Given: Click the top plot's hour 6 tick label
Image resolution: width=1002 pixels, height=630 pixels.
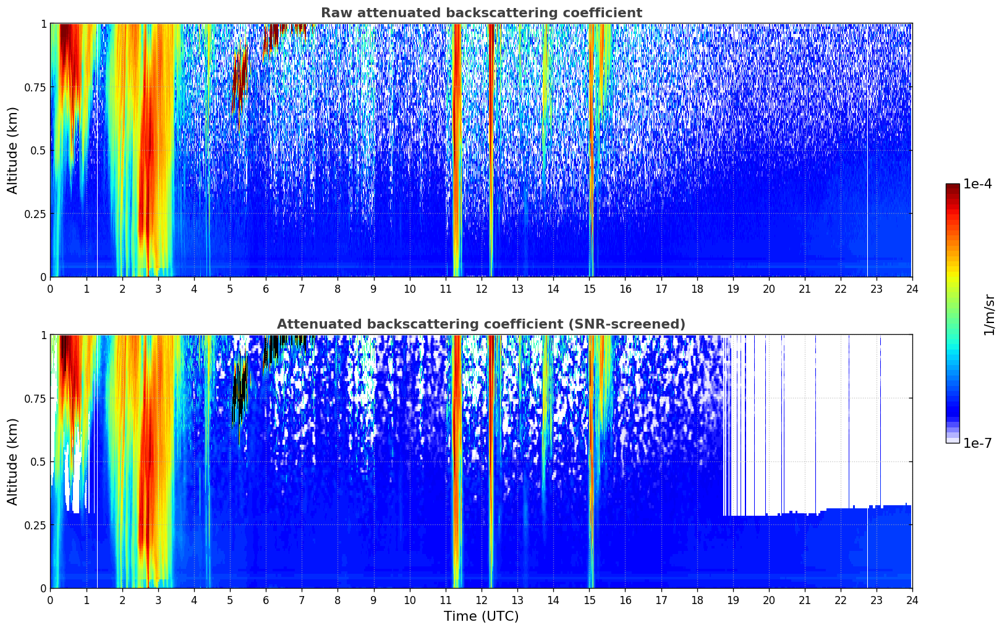Looking at the screenshot, I should (x=266, y=288).
